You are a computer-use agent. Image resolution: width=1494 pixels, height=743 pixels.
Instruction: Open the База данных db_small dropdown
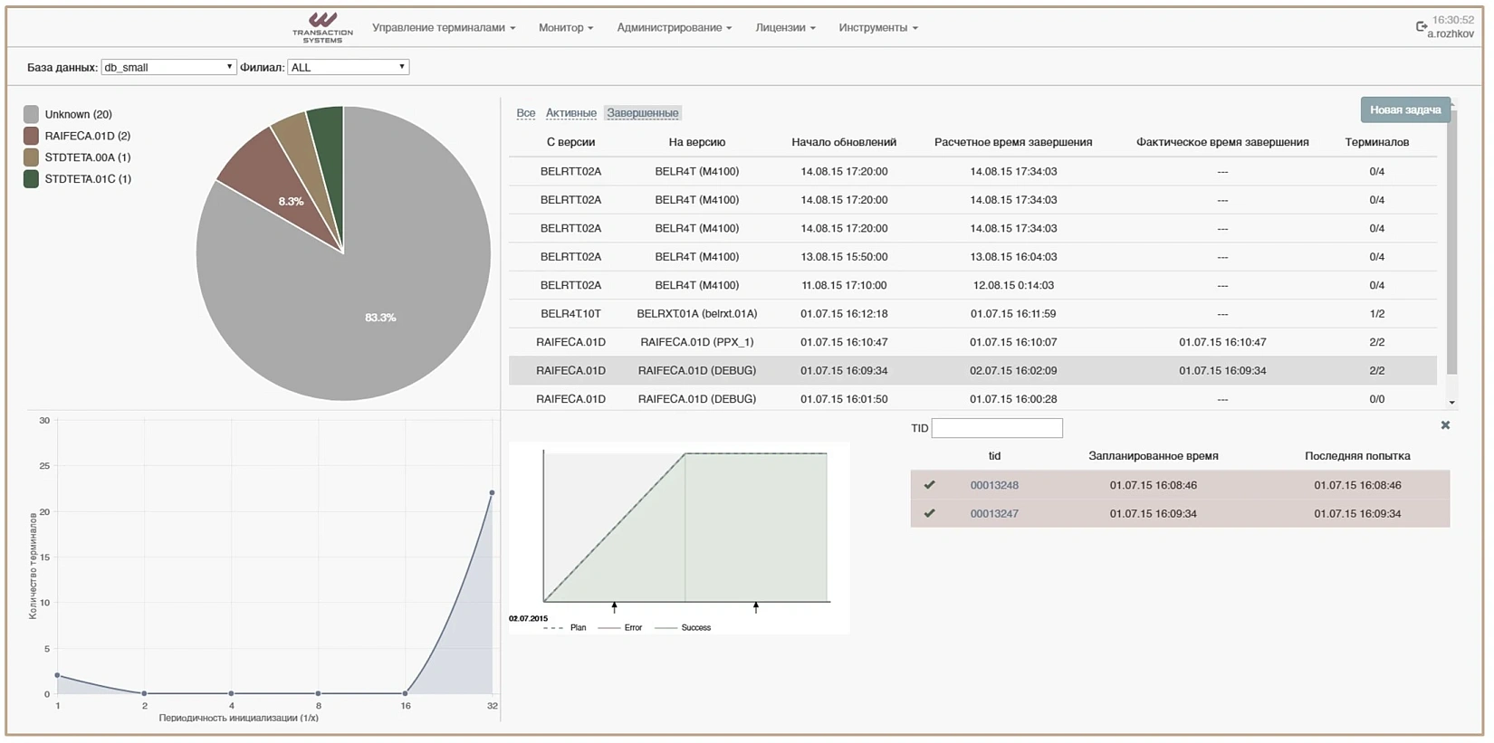click(168, 67)
